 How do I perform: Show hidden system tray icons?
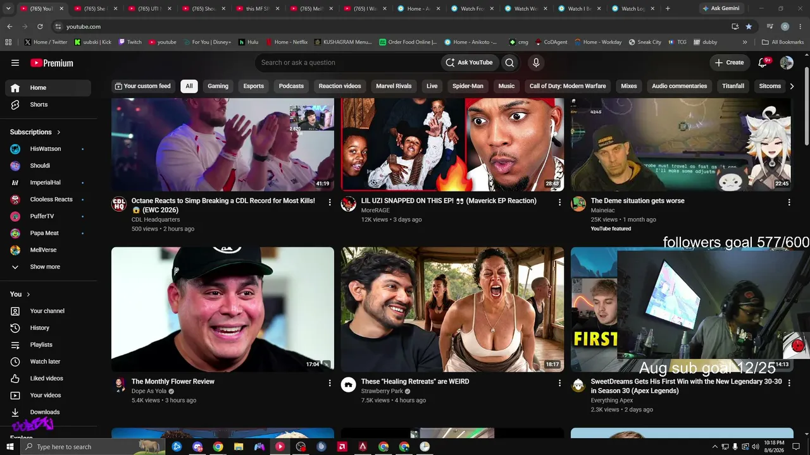click(715, 447)
